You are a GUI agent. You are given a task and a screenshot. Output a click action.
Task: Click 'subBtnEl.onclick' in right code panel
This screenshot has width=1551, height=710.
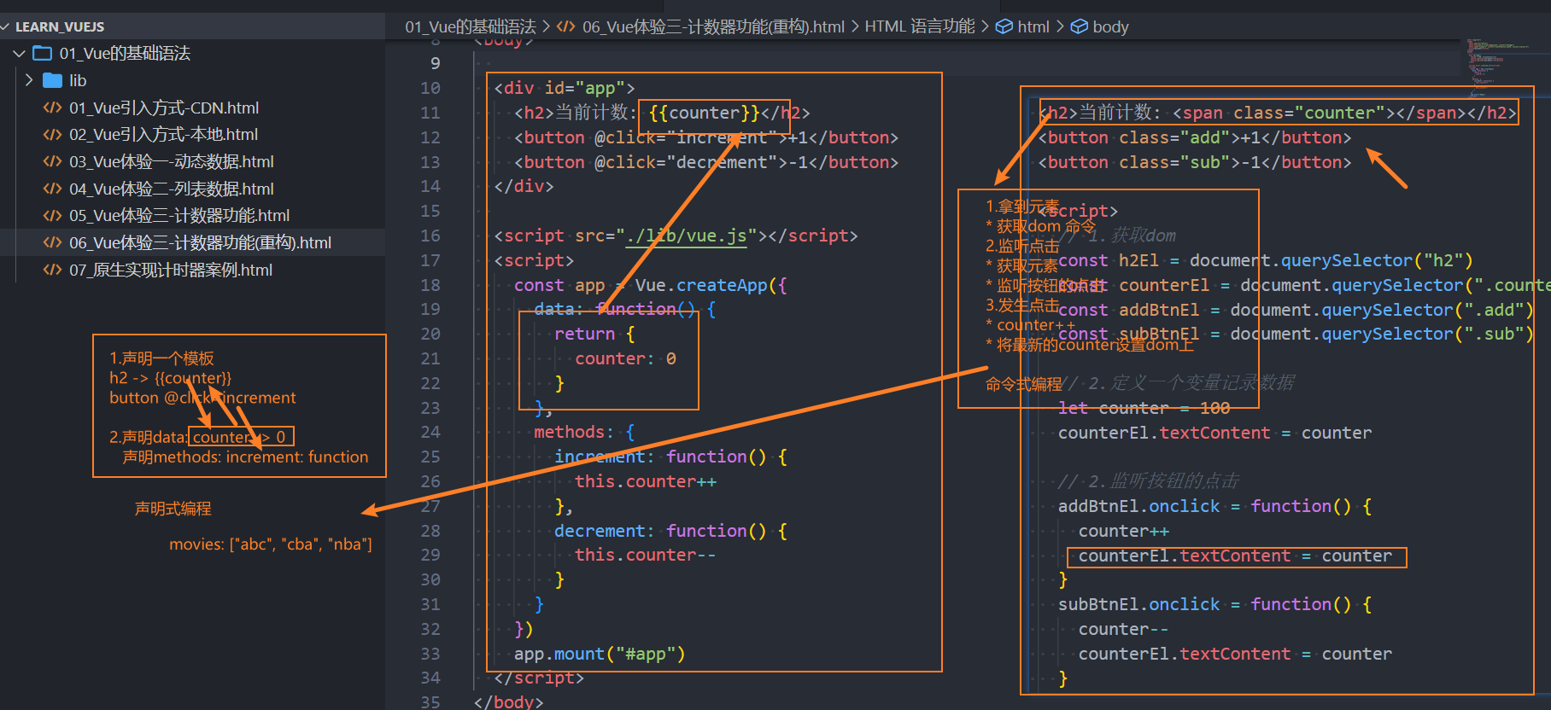pos(1138,604)
